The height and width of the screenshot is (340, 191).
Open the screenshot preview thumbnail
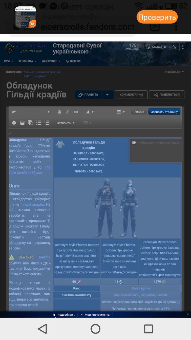coord(26,17)
